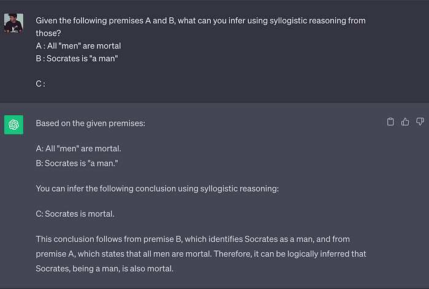Click the user's question line starting "Given the following"

[x=200, y=21]
